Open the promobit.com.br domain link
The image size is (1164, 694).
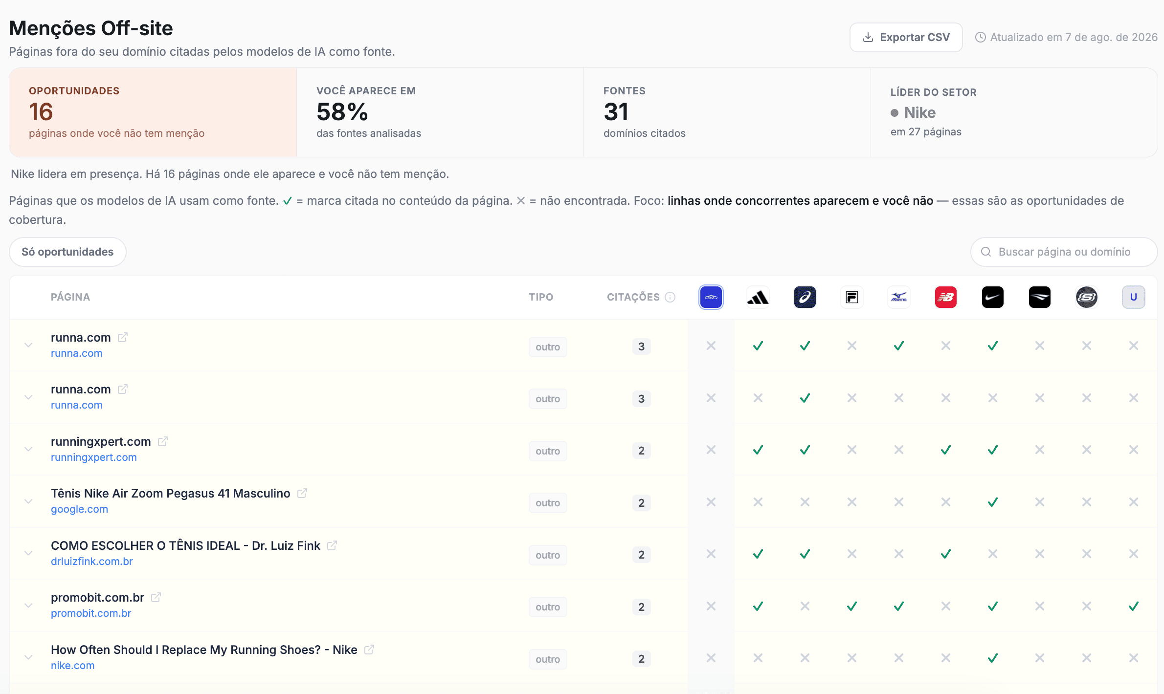pyautogui.click(x=91, y=613)
